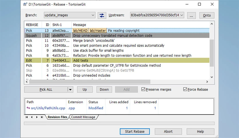The width and height of the screenshot is (239, 138).
Task: Click the Down button
Action: click(x=104, y=90)
